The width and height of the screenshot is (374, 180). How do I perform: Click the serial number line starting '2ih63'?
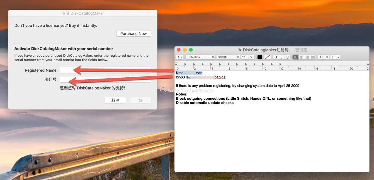coord(201,77)
